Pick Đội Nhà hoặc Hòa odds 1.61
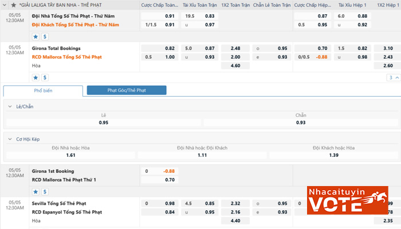 [71, 155]
